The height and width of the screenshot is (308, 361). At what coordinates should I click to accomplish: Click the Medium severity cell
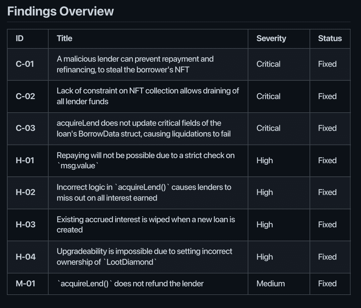click(x=270, y=284)
